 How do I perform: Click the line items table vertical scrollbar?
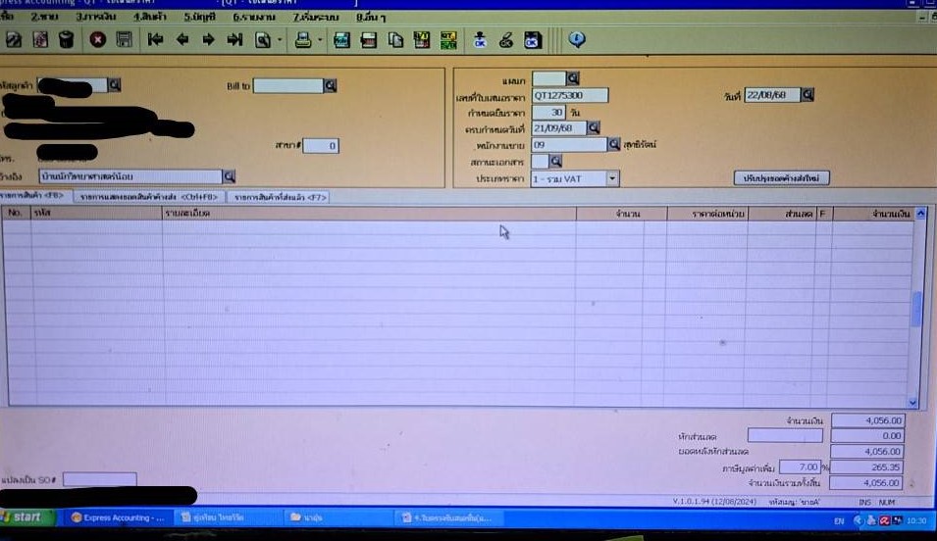(916, 309)
